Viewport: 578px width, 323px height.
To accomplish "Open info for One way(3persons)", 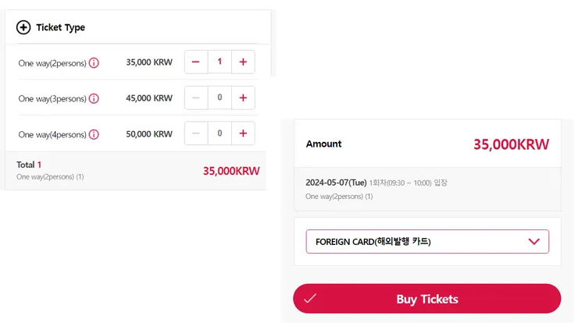I will (x=94, y=99).
